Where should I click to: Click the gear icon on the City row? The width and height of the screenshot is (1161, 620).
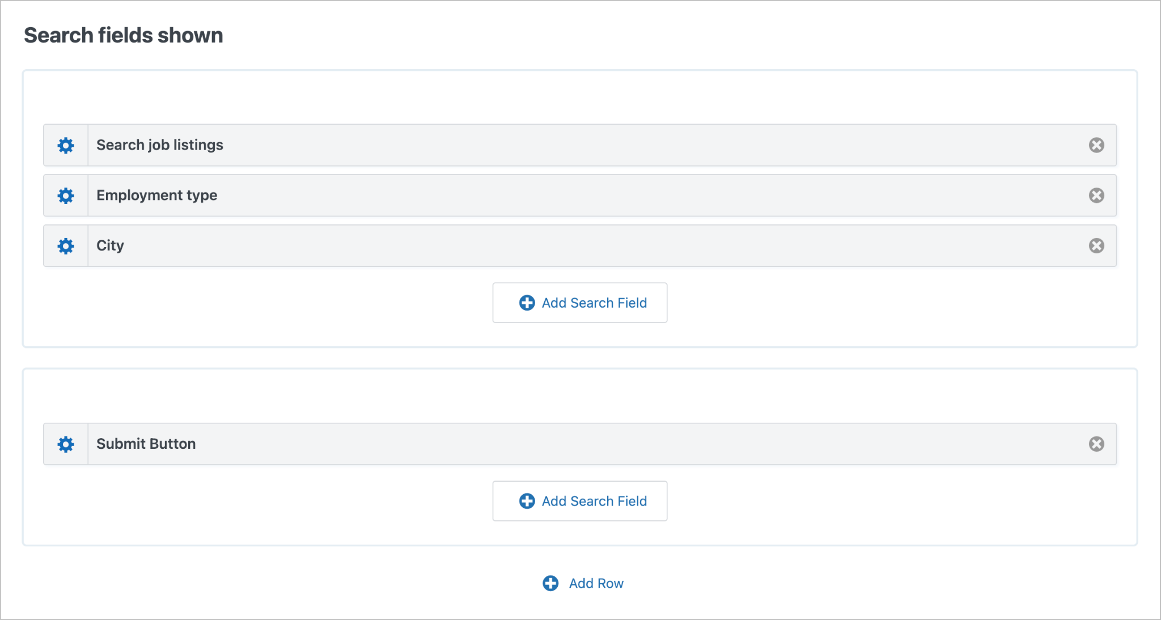point(65,245)
